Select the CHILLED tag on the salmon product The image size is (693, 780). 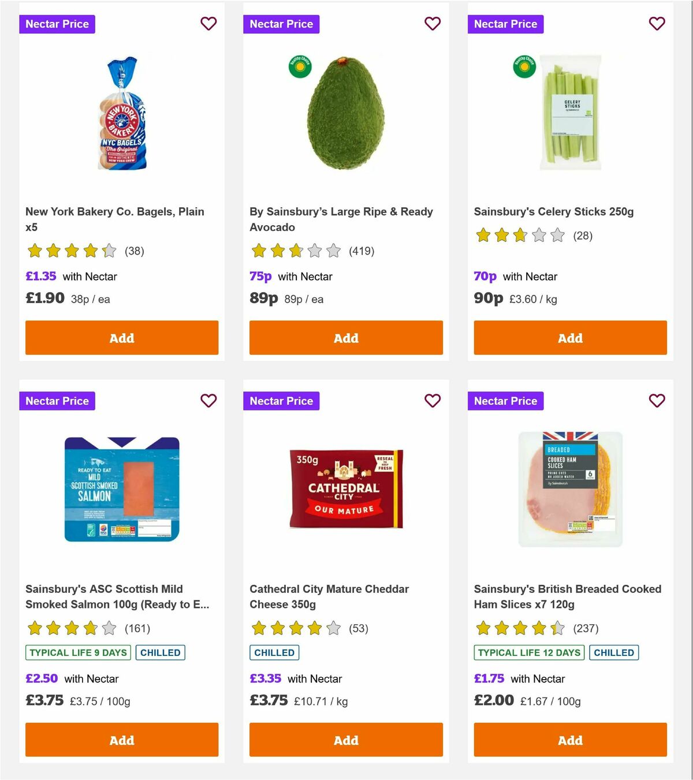pos(161,652)
